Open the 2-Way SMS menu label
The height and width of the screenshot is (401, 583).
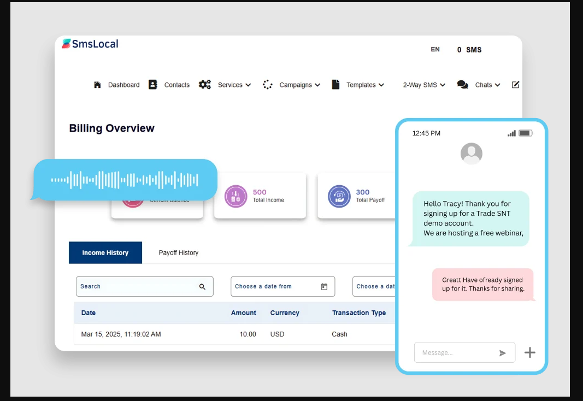click(x=420, y=85)
